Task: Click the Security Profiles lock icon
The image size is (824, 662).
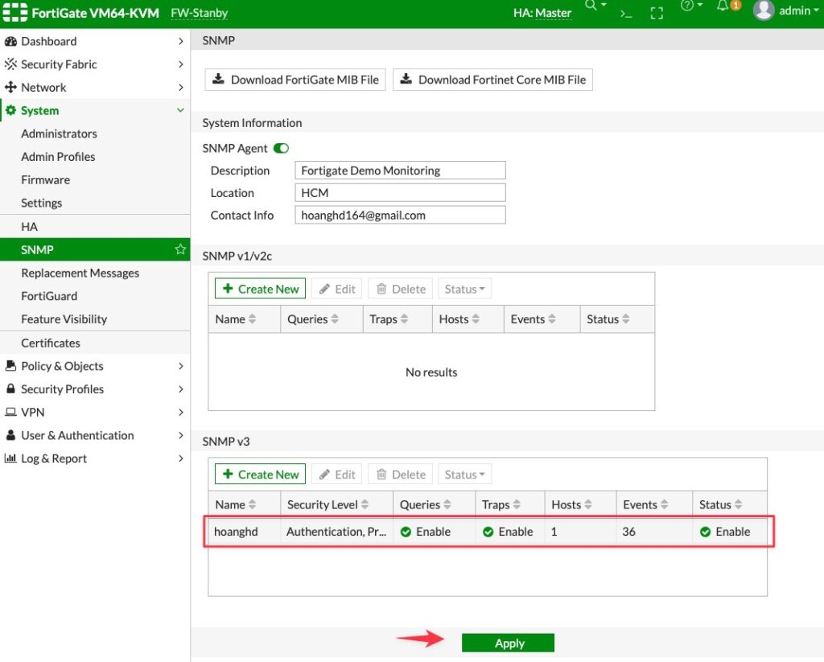Action: pyautogui.click(x=10, y=389)
